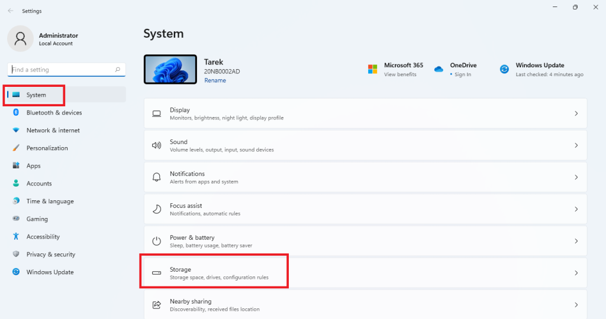Open the Accessibility icon in sidebar

(16, 236)
